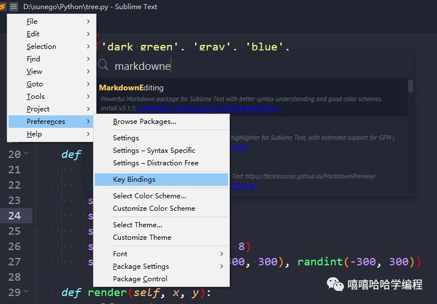437x304 pixels.
Task: Click the hamburger menu icon in title bar
Action: (14, 6)
